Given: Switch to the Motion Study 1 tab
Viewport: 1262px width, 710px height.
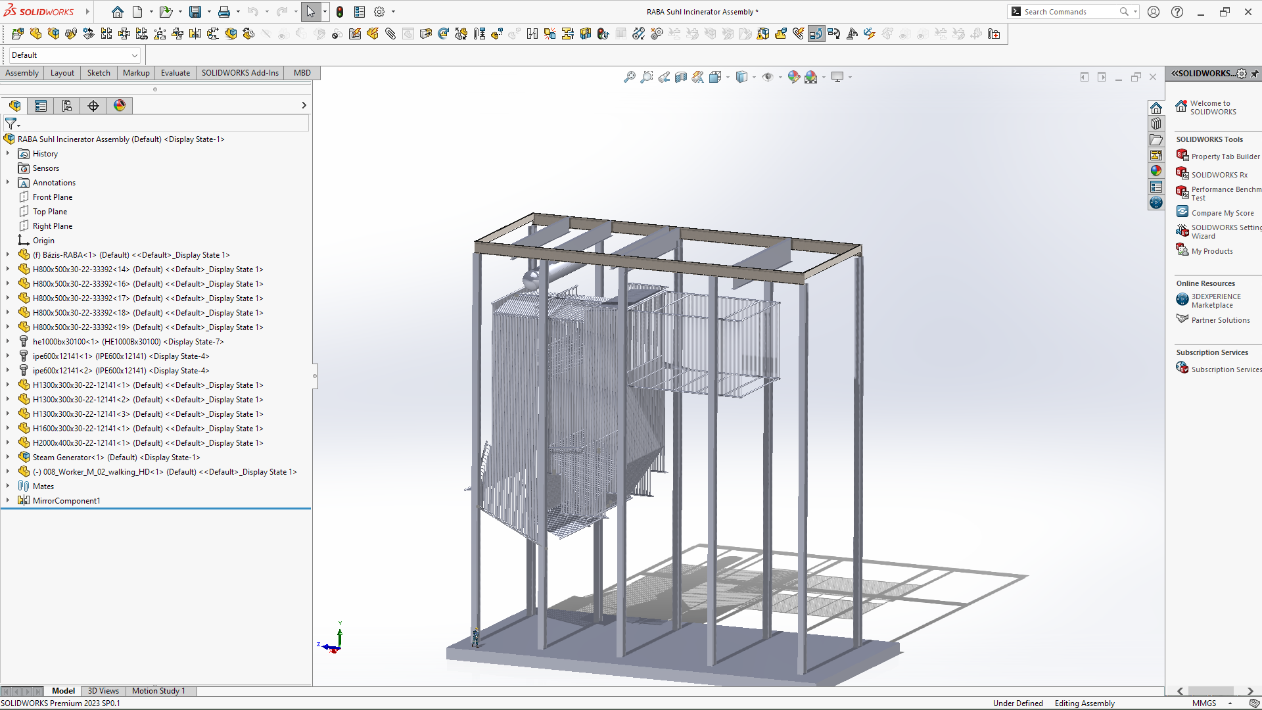Looking at the screenshot, I should (x=158, y=691).
